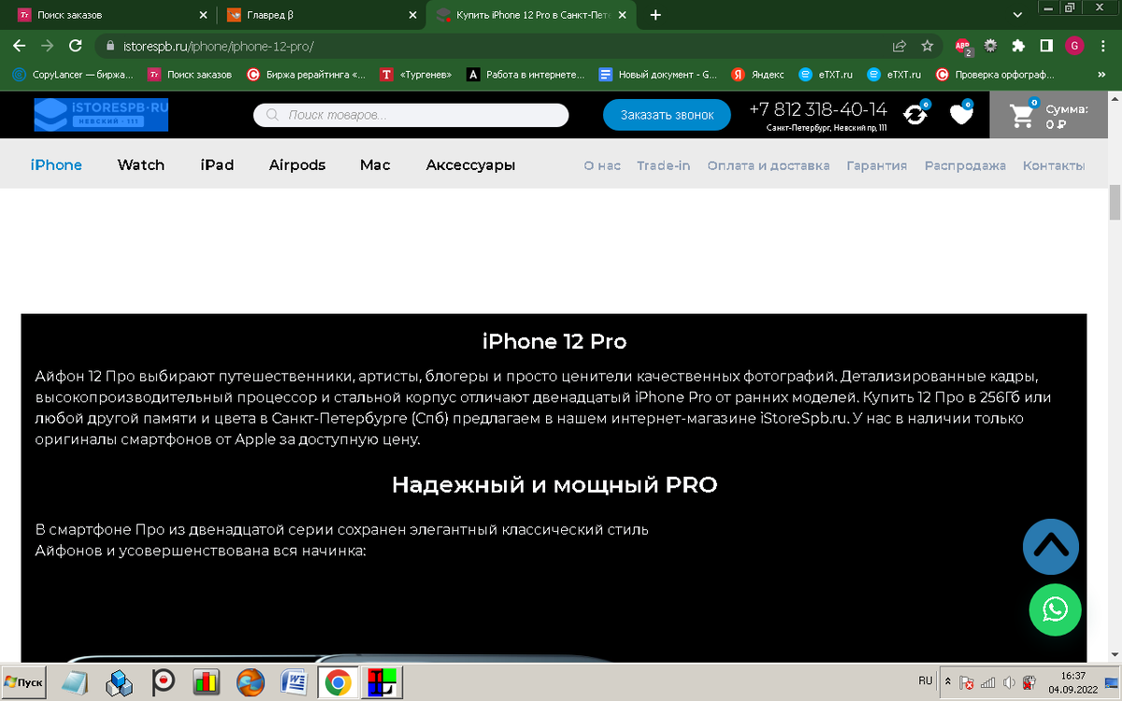Click the volume icon in system tray
Image resolution: width=1122 pixels, height=701 pixels.
click(1008, 682)
